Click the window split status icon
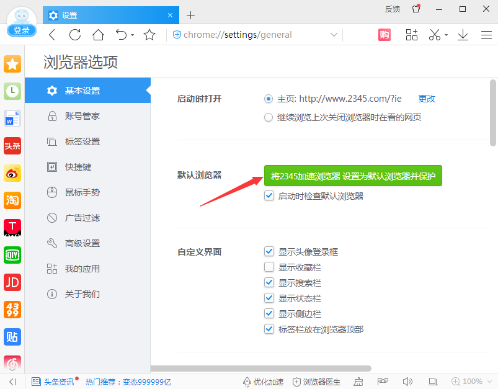Screen dimensions: 498x389 433,382
